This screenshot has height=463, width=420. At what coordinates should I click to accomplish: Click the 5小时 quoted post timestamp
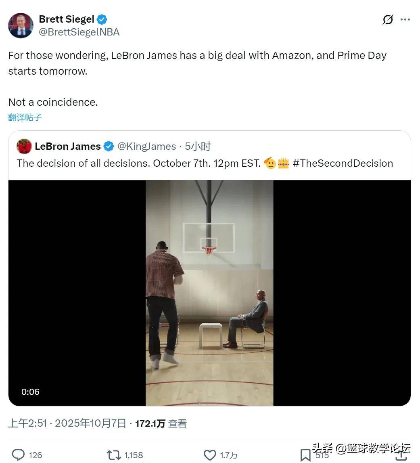pyautogui.click(x=198, y=147)
